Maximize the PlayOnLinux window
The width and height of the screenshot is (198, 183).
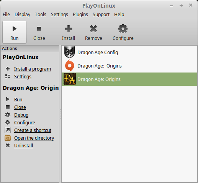181,5
